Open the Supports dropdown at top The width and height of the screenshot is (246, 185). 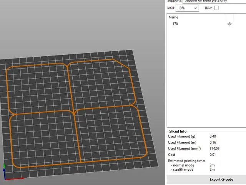[x=214, y=1]
